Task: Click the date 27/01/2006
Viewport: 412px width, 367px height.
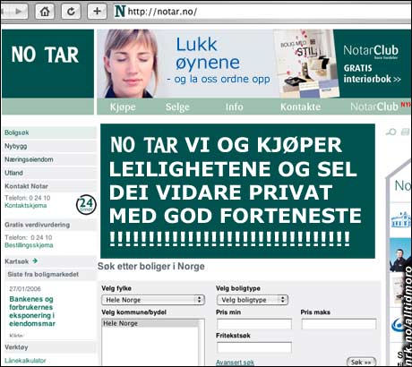Action: [25, 289]
